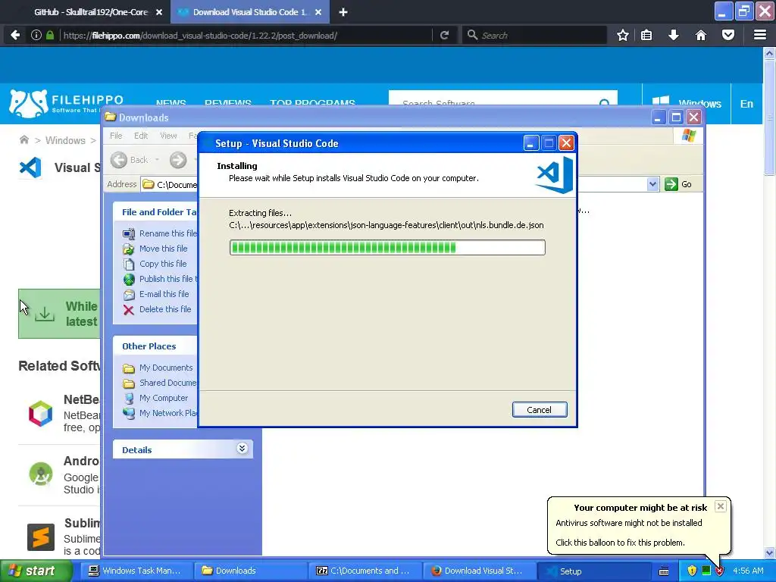Open Edit menu in Downloads window
This screenshot has height=582, width=776.
coord(140,136)
